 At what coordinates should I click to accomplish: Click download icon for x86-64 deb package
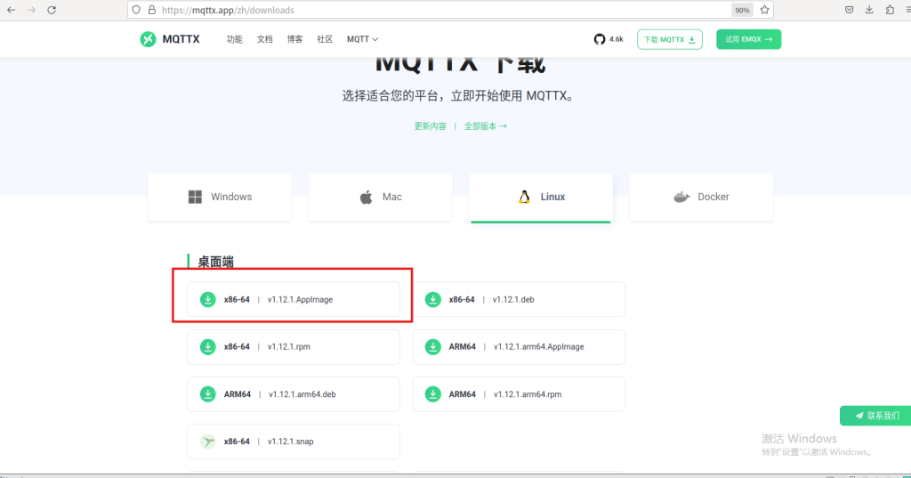coord(432,299)
